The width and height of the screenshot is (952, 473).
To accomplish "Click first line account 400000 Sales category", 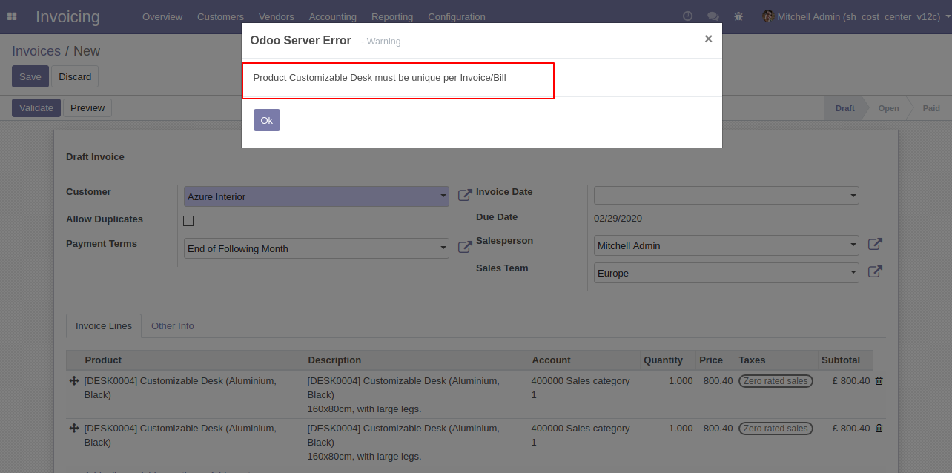I will click(581, 388).
